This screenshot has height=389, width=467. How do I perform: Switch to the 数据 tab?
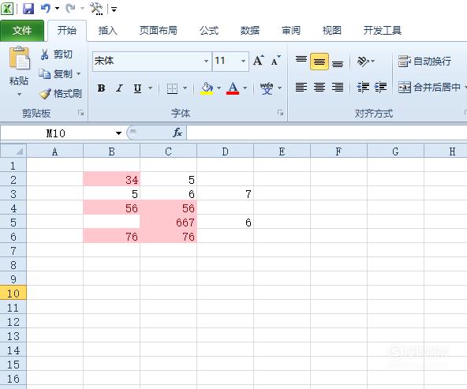pos(250,31)
